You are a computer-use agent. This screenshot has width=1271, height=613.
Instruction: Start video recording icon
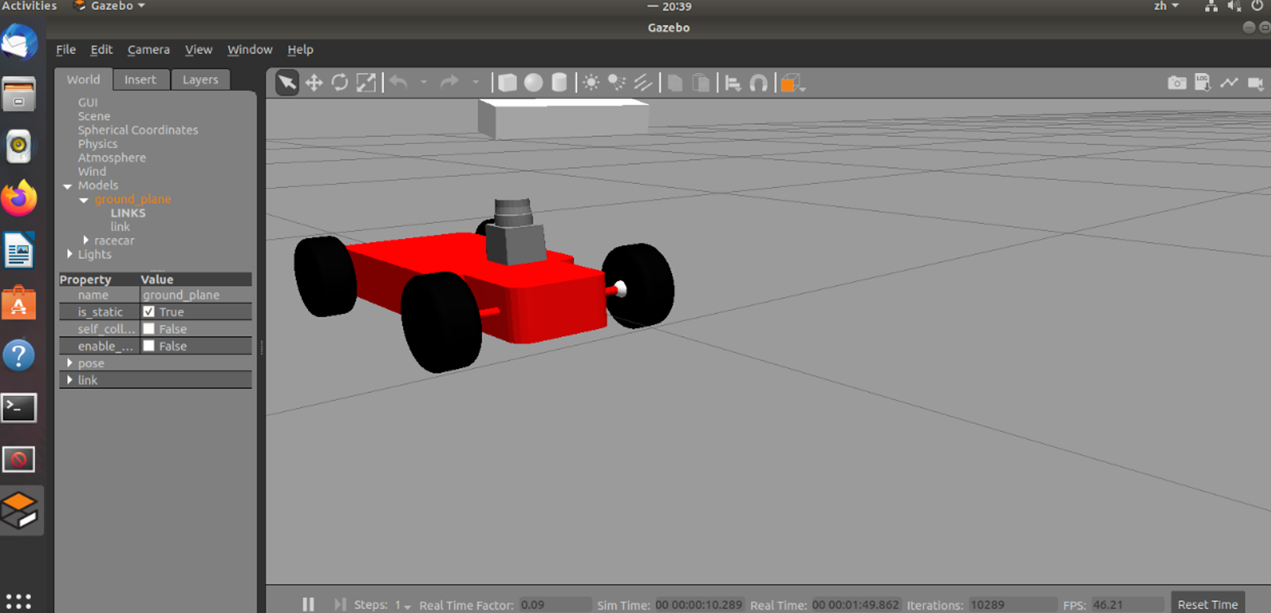(1256, 83)
